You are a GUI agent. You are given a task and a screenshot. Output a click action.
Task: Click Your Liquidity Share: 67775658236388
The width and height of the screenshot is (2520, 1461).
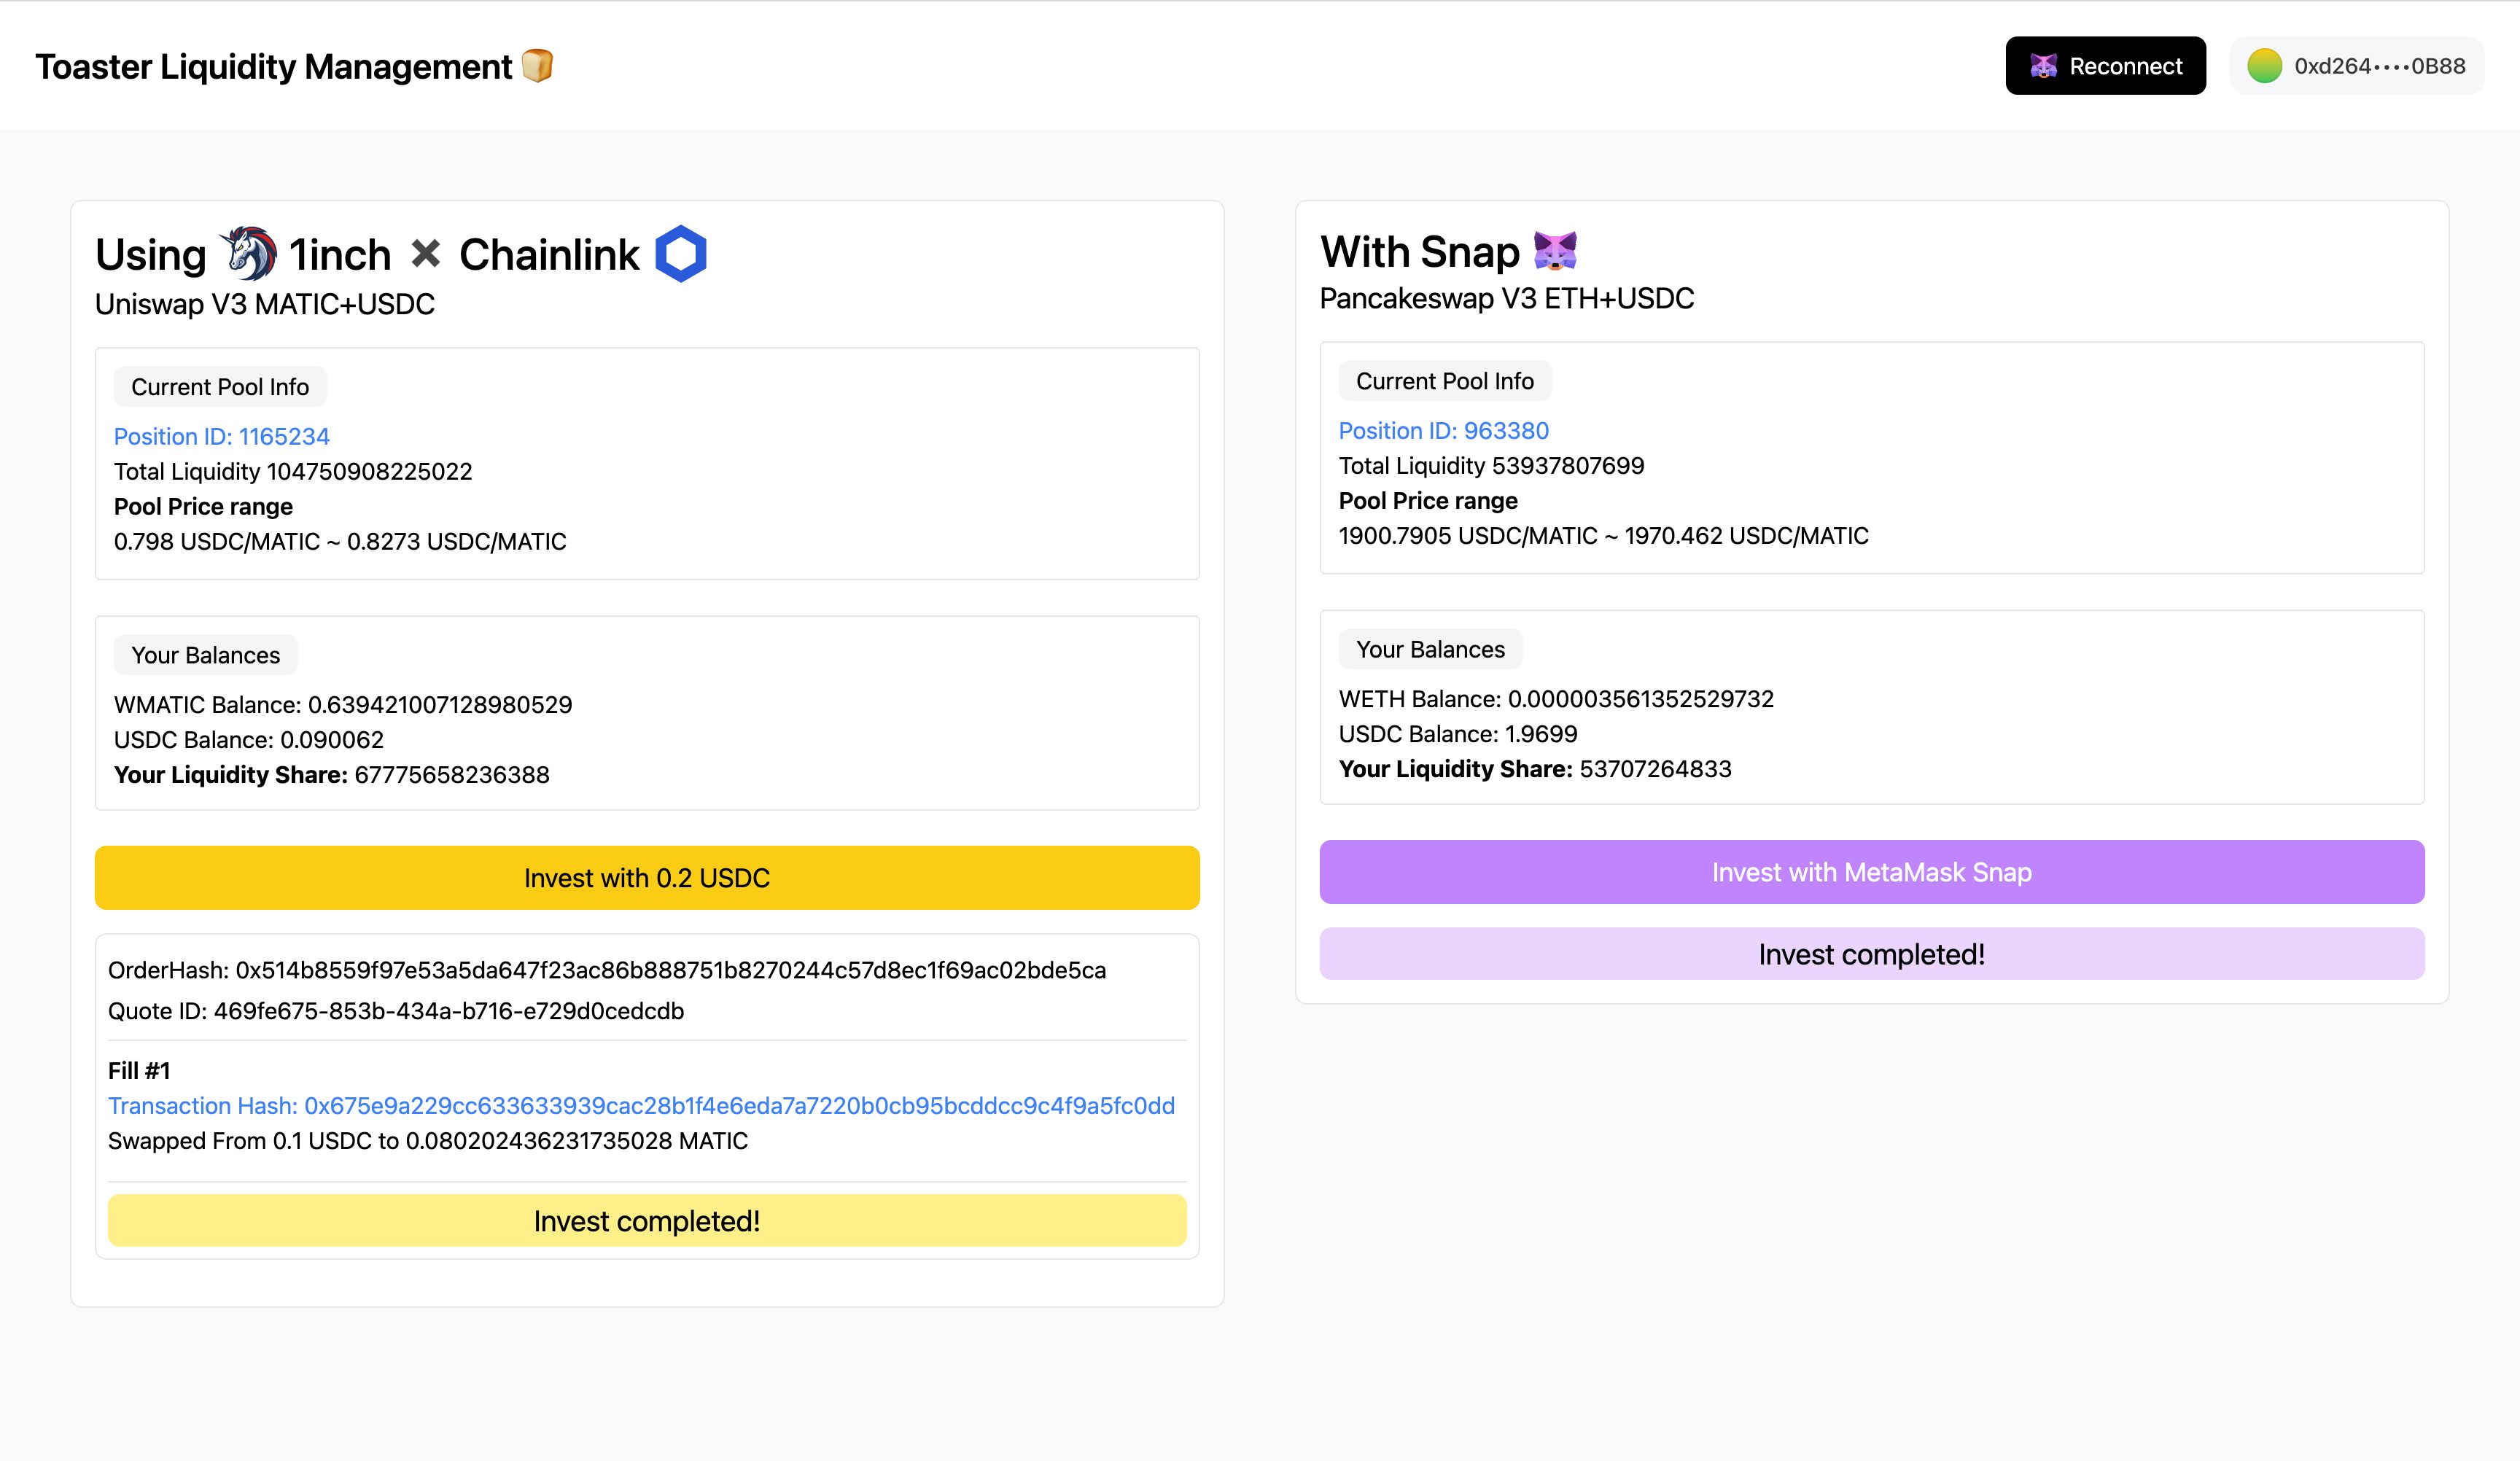point(332,774)
